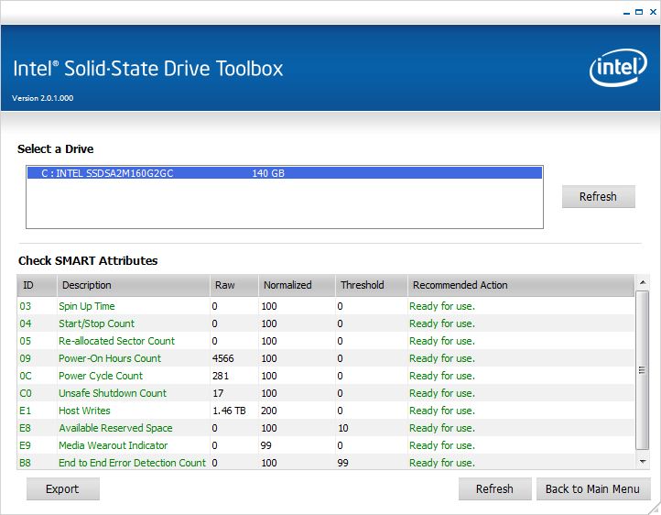Click ID cell E1
Image resolution: width=661 pixels, height=515 pixels.
pyautogui.click(x=26, y=411)
